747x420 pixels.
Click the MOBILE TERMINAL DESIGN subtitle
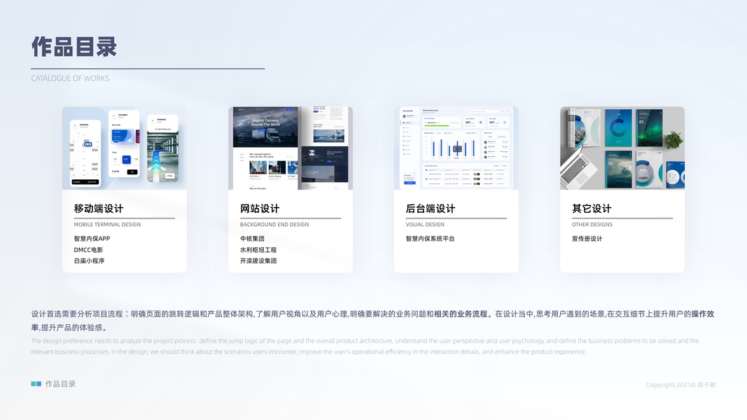(x=107, y=224)
